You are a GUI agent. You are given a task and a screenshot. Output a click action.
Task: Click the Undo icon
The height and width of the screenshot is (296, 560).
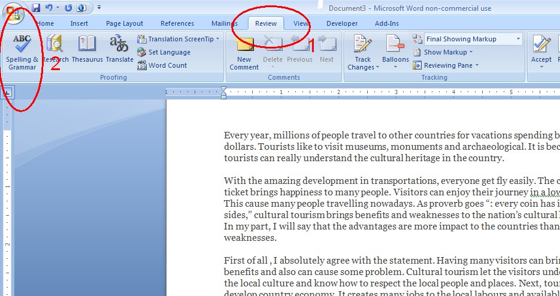point(49,8)
